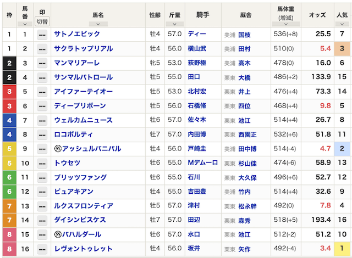Open horse page for ルクスフロンティア
This screenshot has height=258, width=352.
point(84,206)
